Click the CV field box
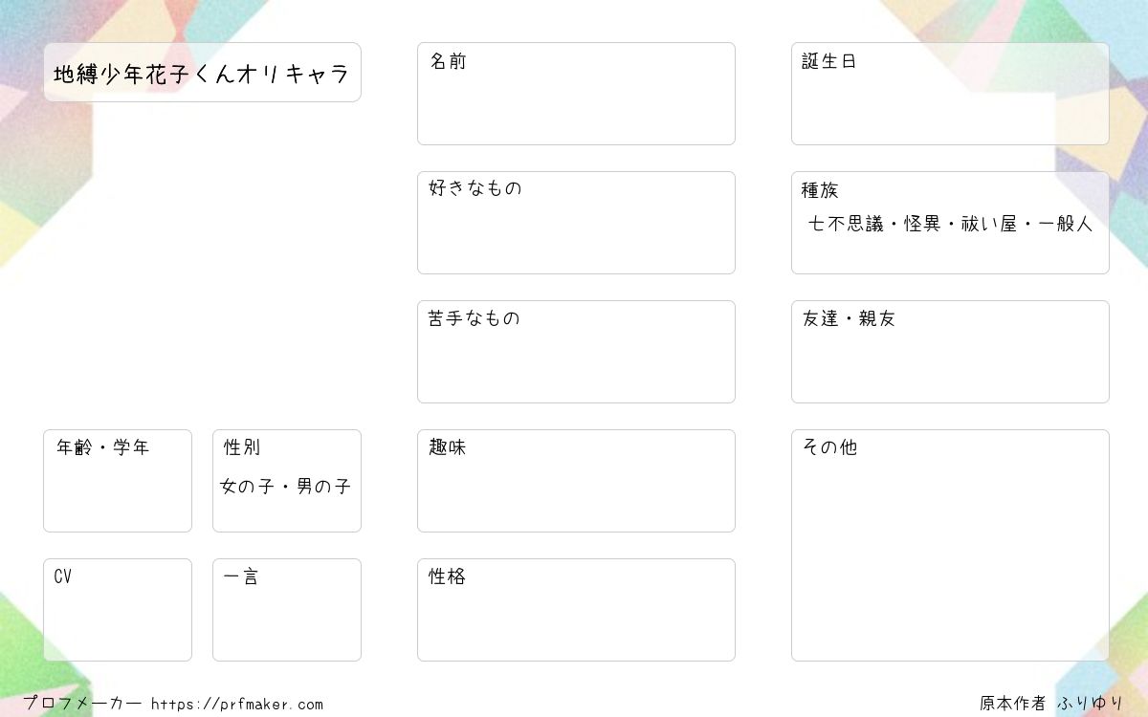 click(118, 610)
